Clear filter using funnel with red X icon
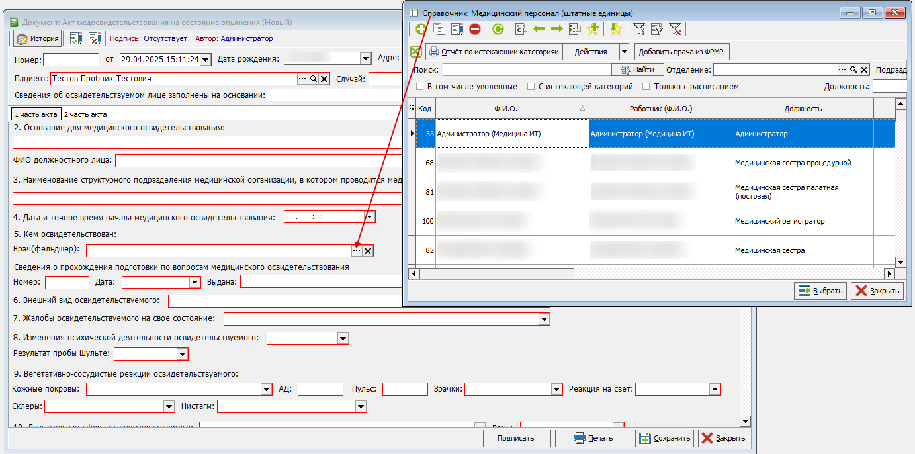915x454 pixels. coord(675,29)
